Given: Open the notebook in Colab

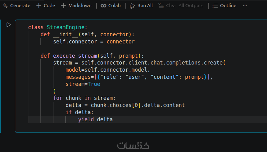Looking at the screenshot, I should pos(111,6).
